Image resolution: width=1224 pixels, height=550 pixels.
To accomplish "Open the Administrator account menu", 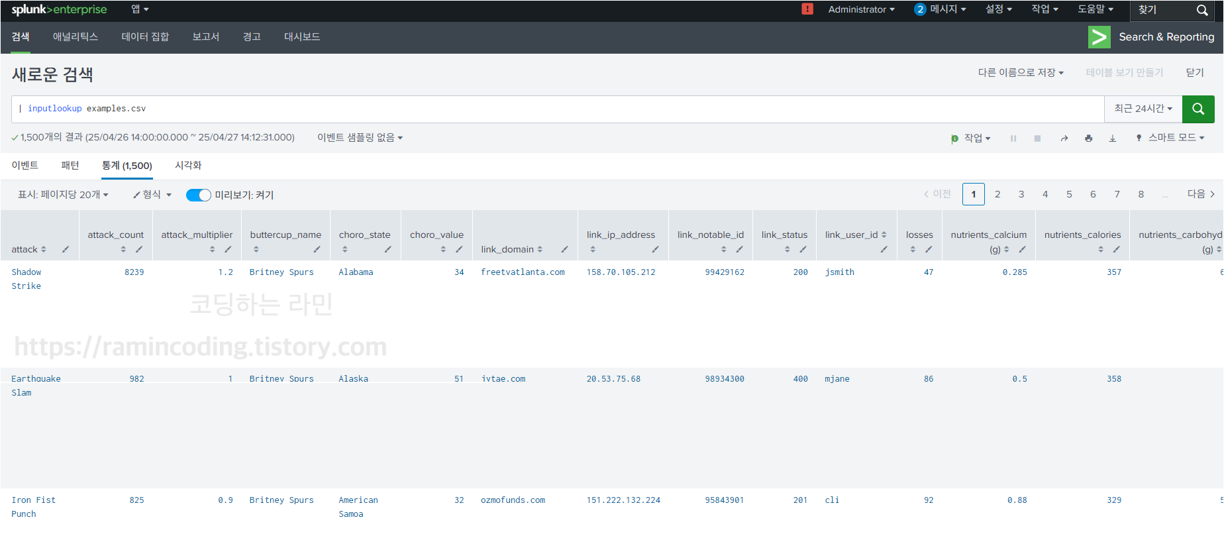I will 862,9.
